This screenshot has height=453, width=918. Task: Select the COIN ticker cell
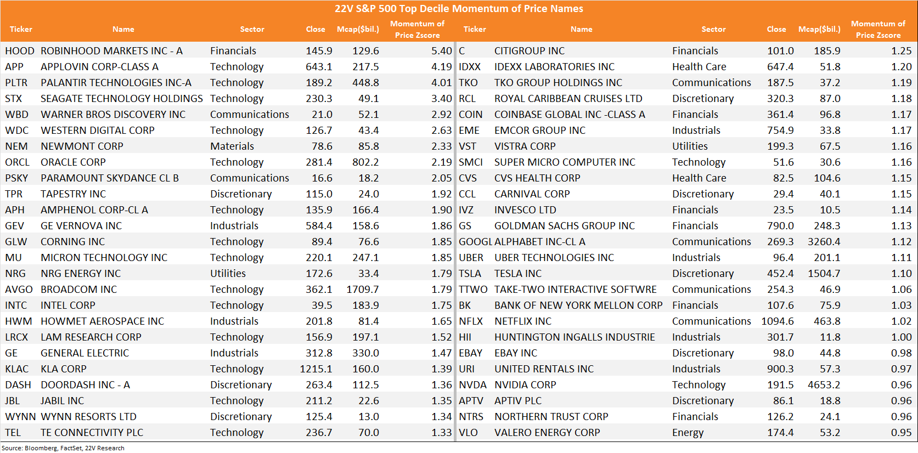470,115
